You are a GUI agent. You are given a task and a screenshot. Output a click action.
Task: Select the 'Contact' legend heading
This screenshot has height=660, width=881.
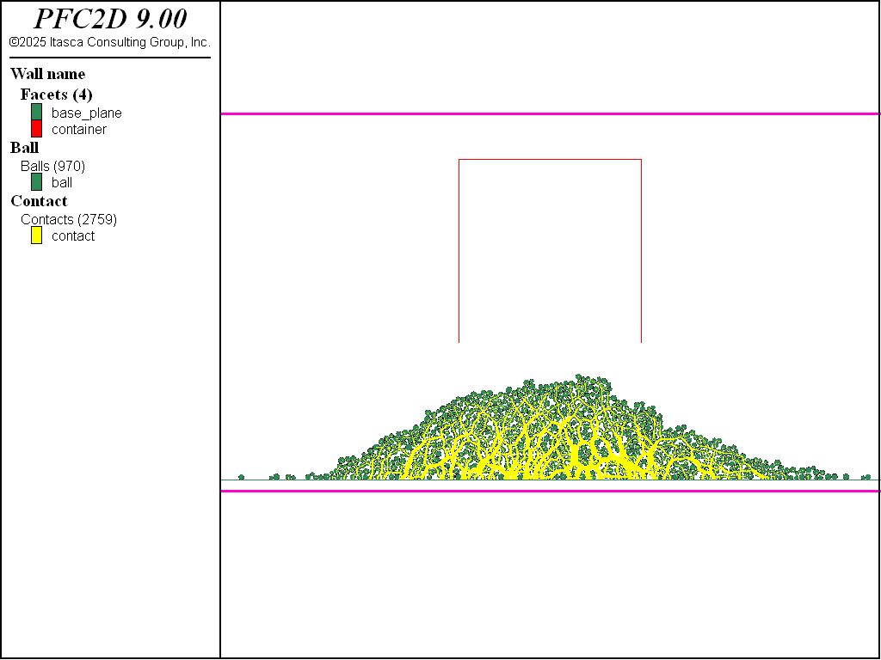pos(39,201)
